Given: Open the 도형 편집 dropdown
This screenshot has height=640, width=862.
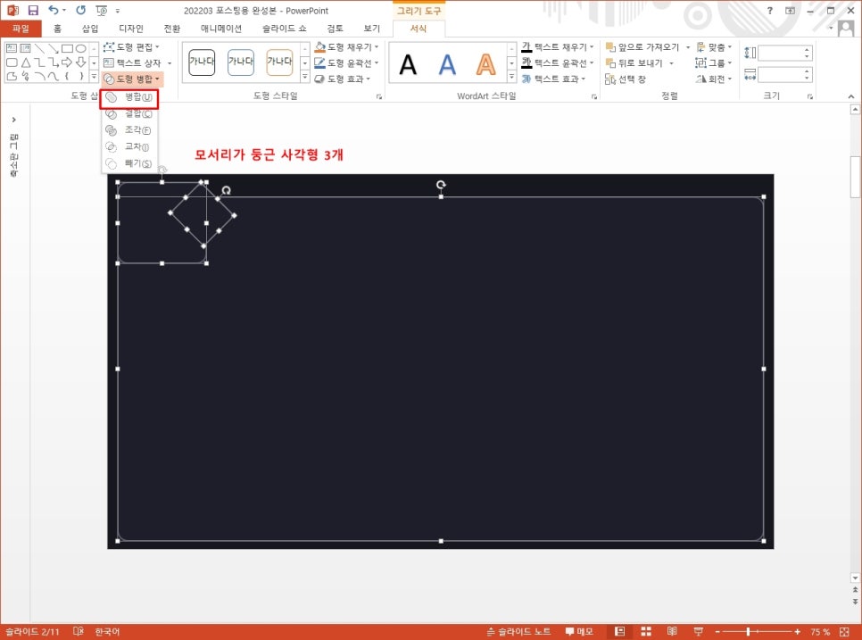Looking at the screenshot, I should [132, 47].
